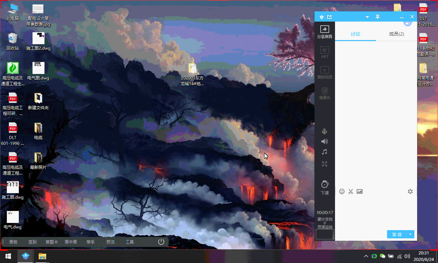This screenshot has height=263, width=438.
Task: Click the classroom app icon in taskbar
Action: pyautogui.click(x=26, y=256)
